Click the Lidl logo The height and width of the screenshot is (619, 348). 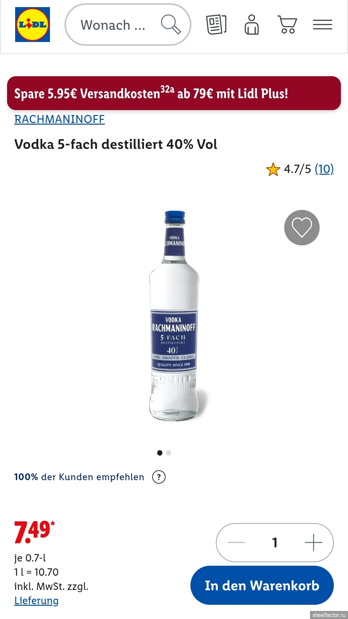point(33,25)
